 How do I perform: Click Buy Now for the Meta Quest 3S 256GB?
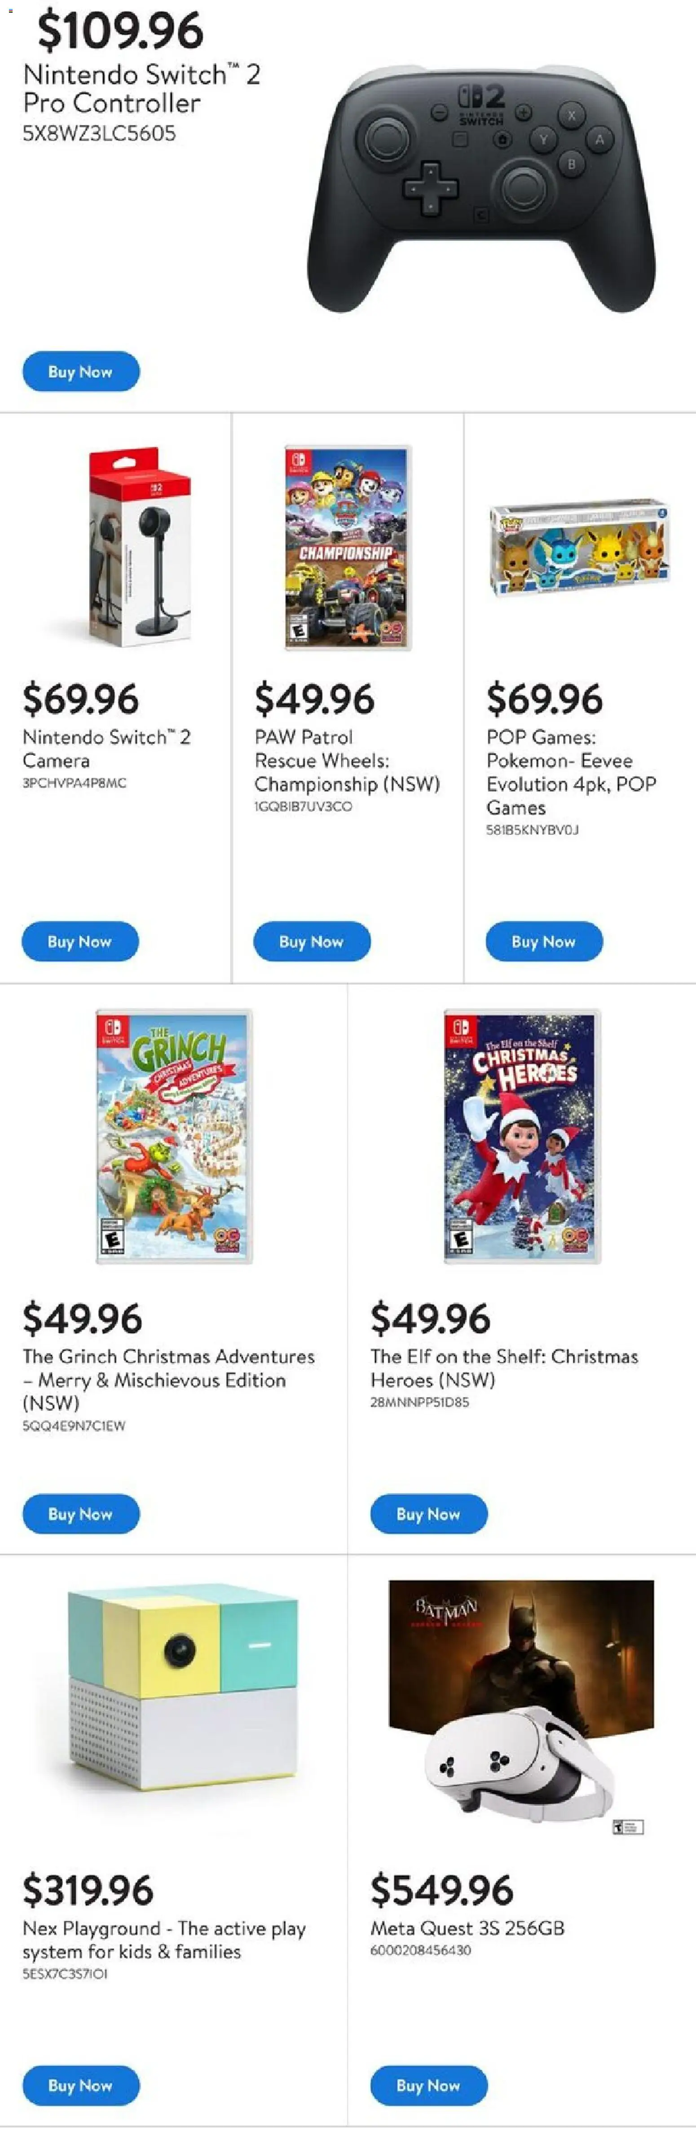pos(428,2086)
